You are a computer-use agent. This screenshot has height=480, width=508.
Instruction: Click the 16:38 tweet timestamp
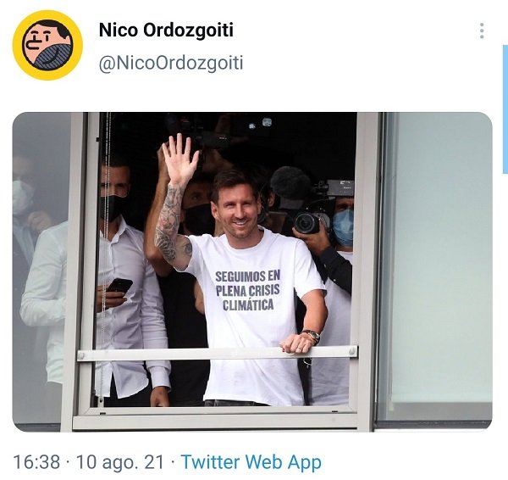point(36,462)
